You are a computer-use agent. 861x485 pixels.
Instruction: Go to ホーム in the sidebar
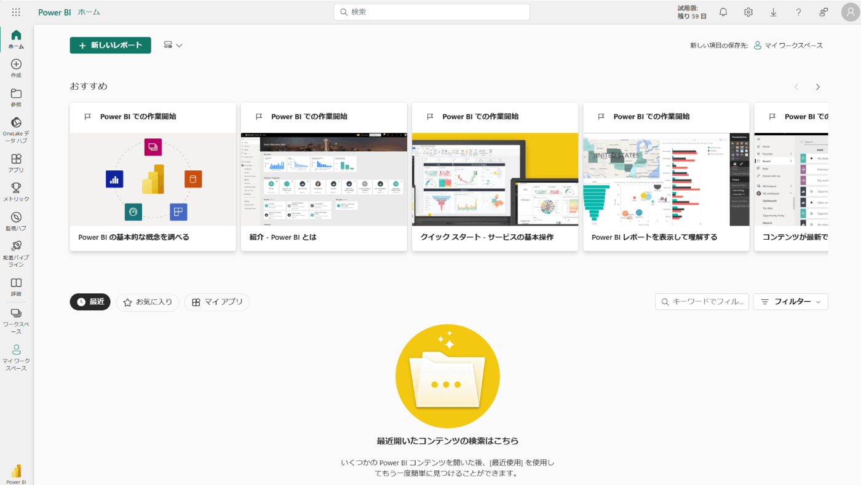click(x=16, y=40)
